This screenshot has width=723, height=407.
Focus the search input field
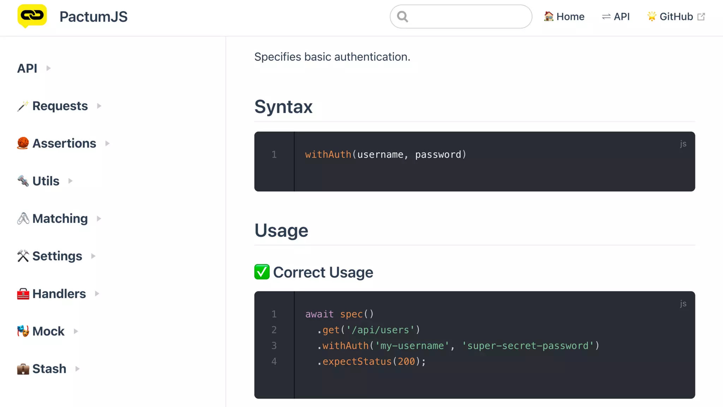[x=470, y=17]
